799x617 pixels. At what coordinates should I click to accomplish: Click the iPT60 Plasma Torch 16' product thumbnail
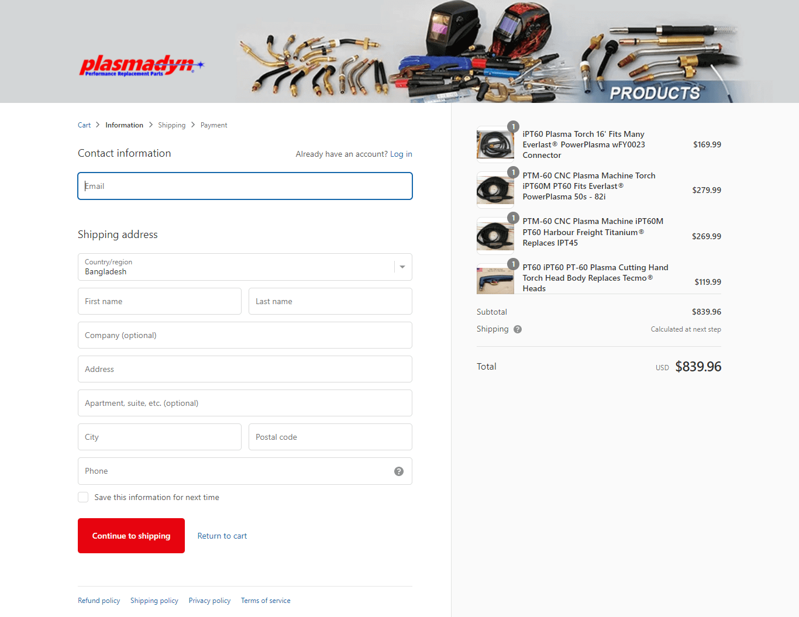pos(495,144)
